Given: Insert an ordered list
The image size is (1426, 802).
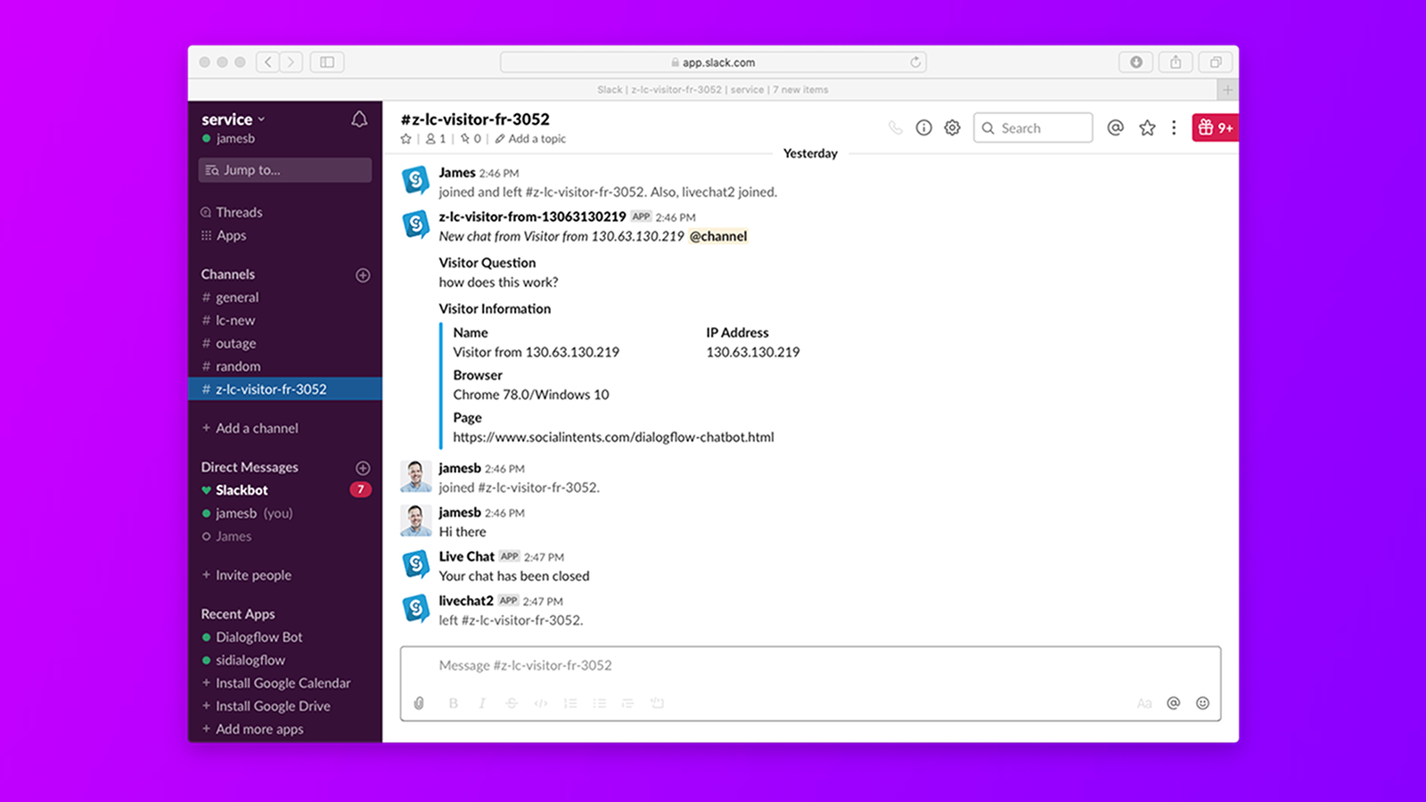Looking at the screenshot, I should [x=570, y=703].
